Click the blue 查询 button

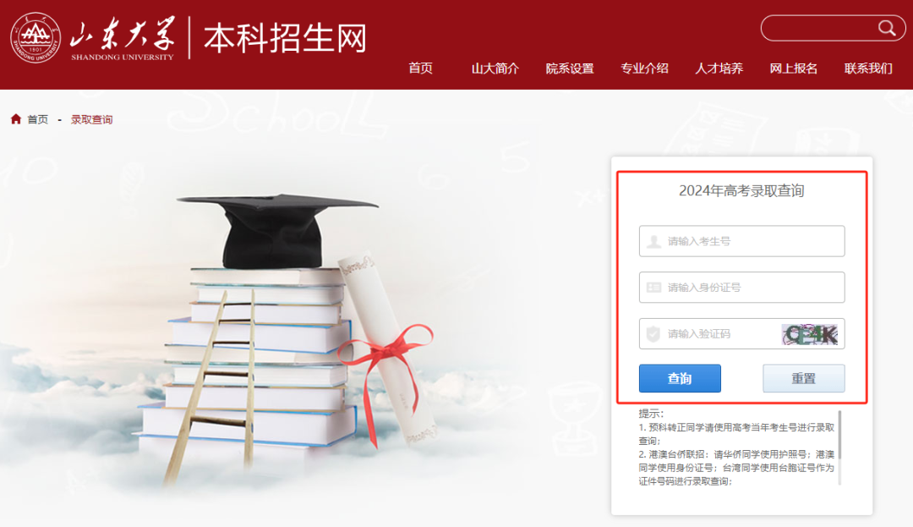pos(680,378)
